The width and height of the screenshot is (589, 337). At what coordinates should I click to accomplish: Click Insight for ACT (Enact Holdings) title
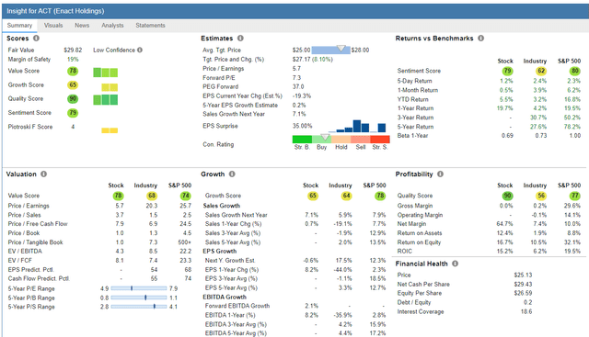click(x=55, y=11)
